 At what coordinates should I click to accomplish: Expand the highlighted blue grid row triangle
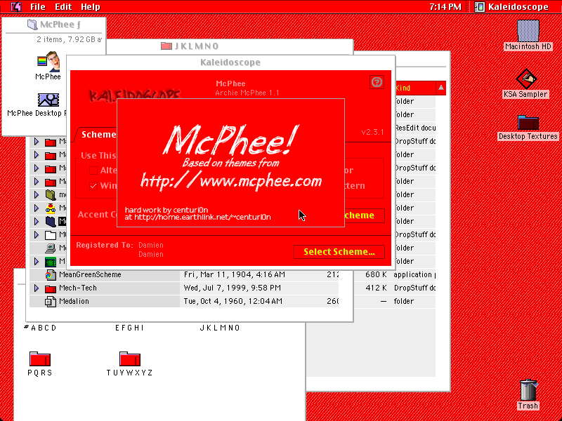(x=37, y=222)
